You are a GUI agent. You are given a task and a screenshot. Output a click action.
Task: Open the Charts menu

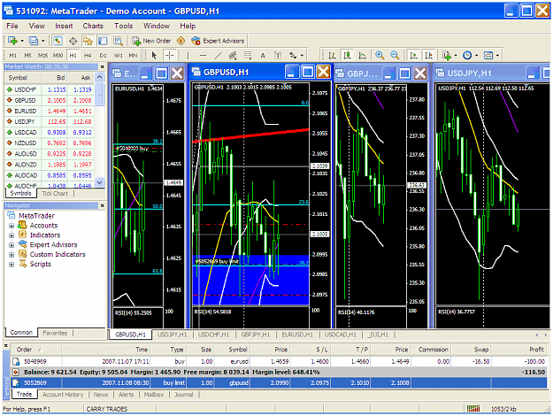click(x=93, y=26)
